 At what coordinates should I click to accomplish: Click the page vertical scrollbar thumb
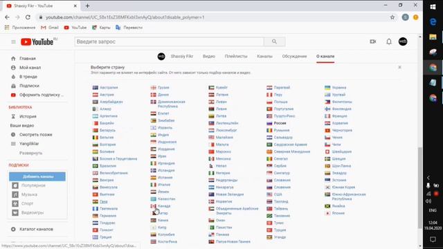tap(420, 188)
